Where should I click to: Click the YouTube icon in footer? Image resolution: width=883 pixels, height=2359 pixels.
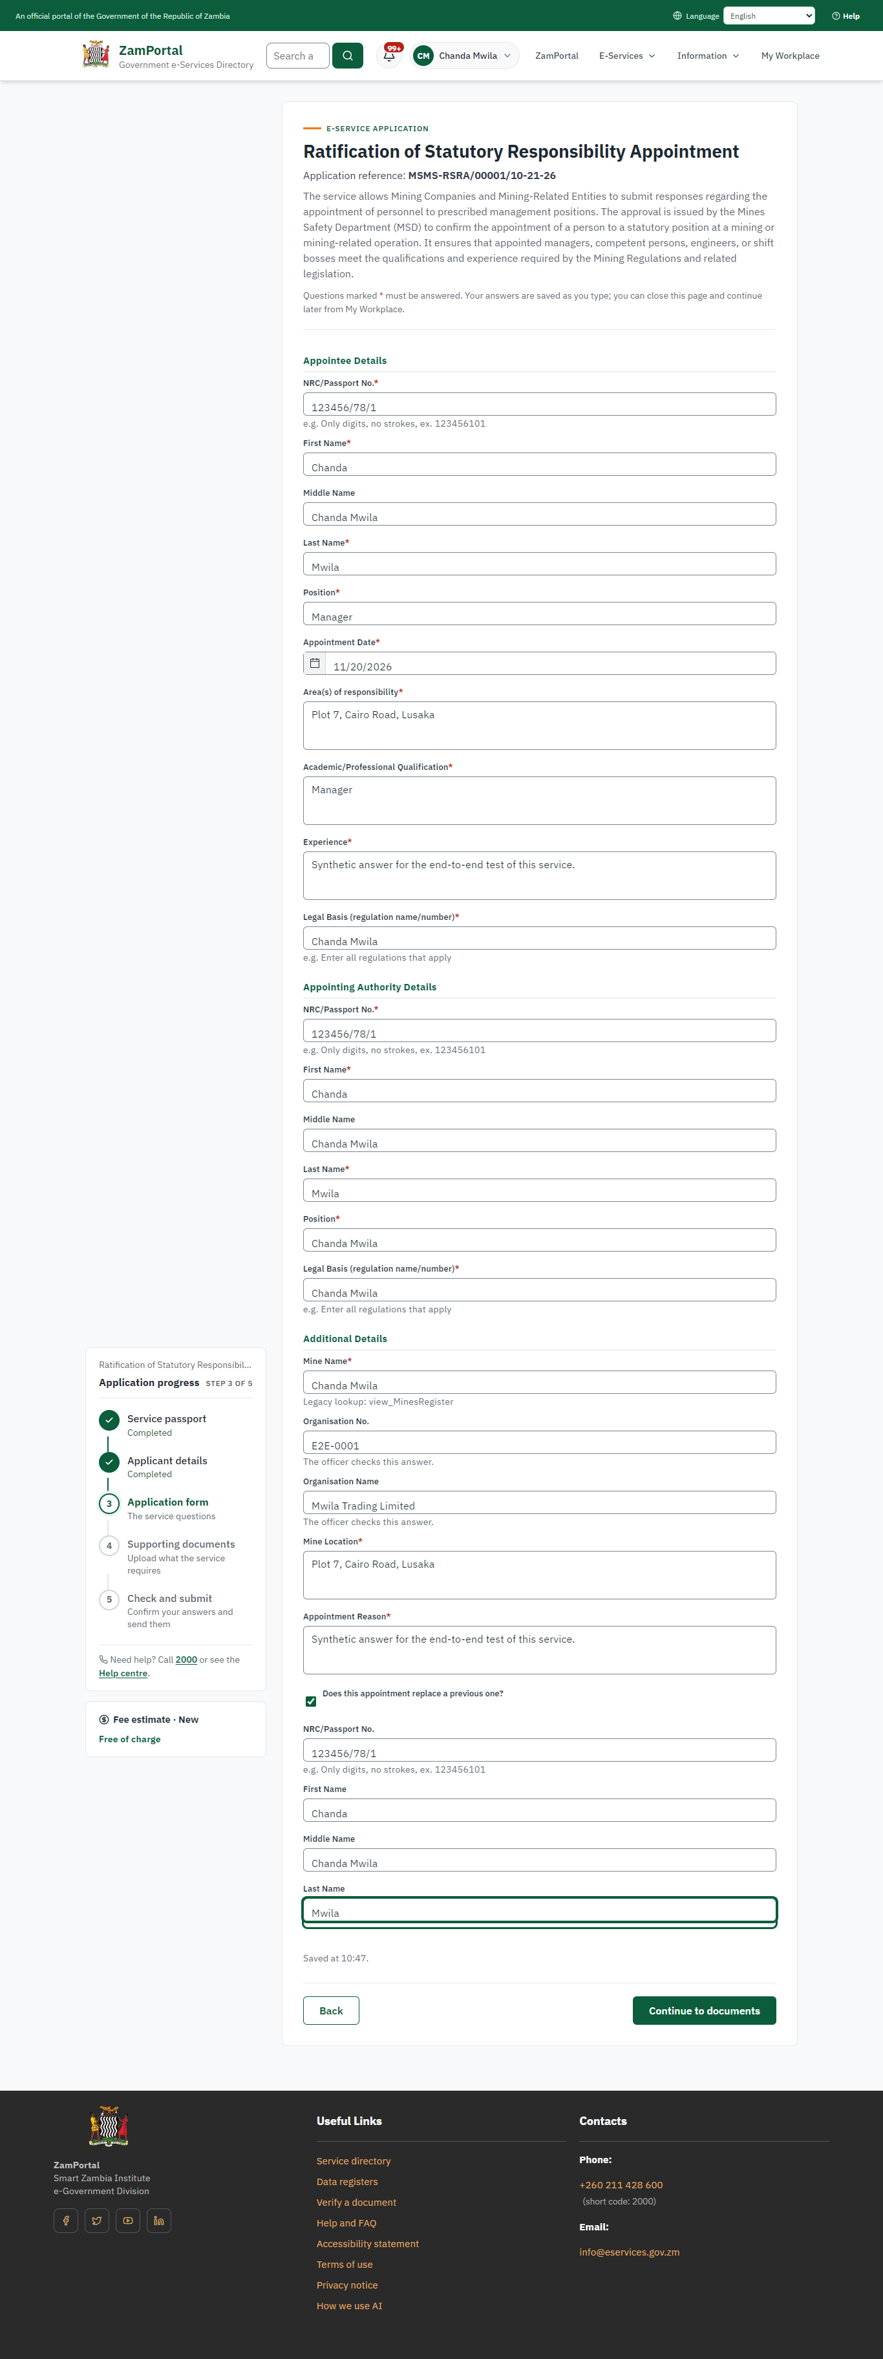[x=128, y=2220]
